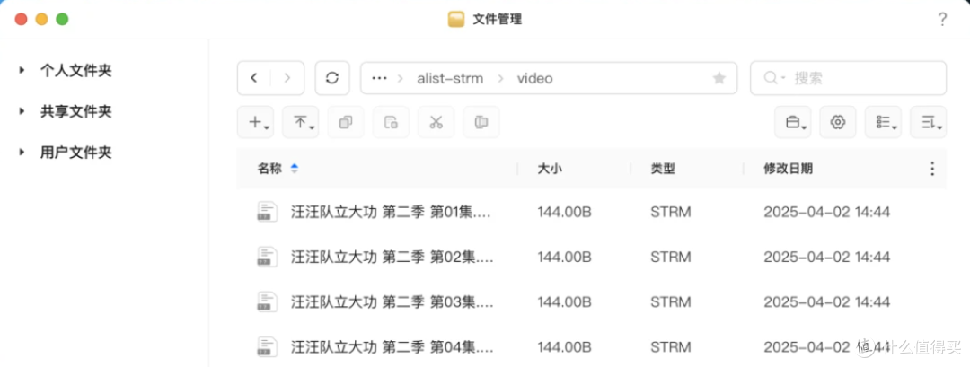
Task: Open the search magnifier options dropdown
Action: point(774,78)
